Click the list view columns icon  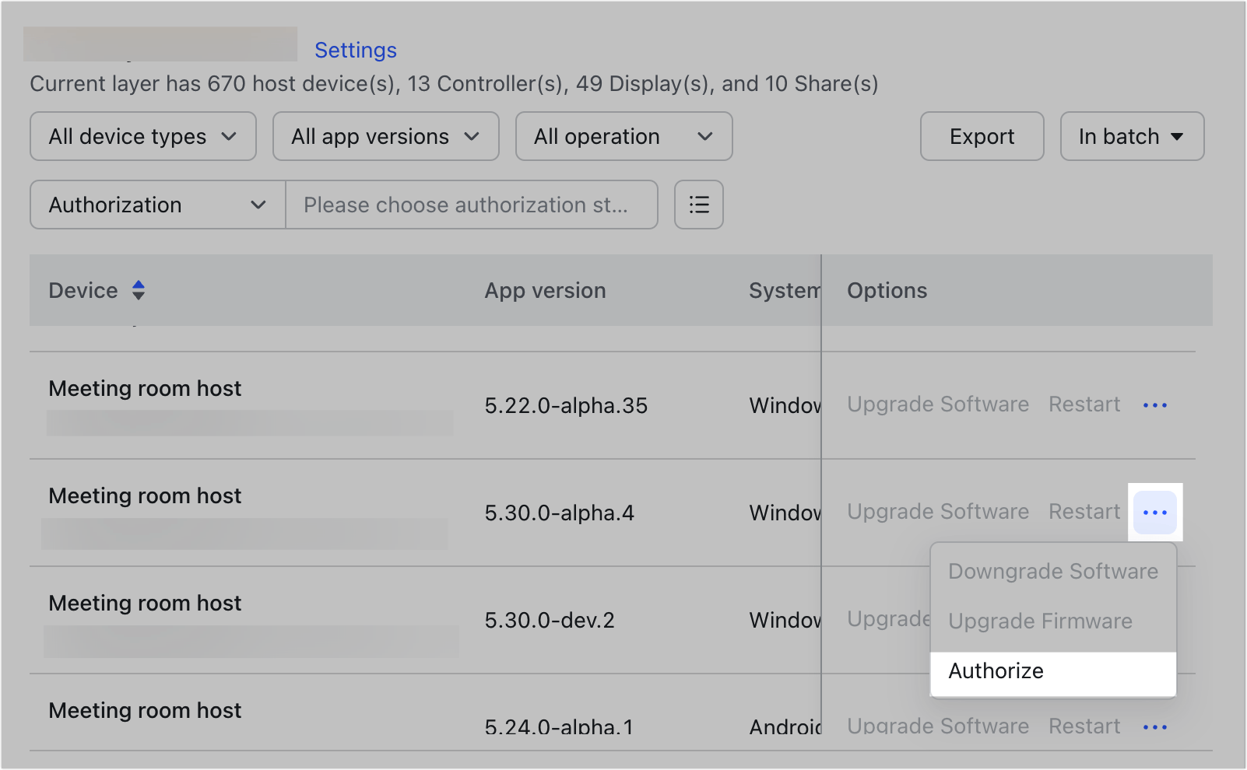pos(698,205)
